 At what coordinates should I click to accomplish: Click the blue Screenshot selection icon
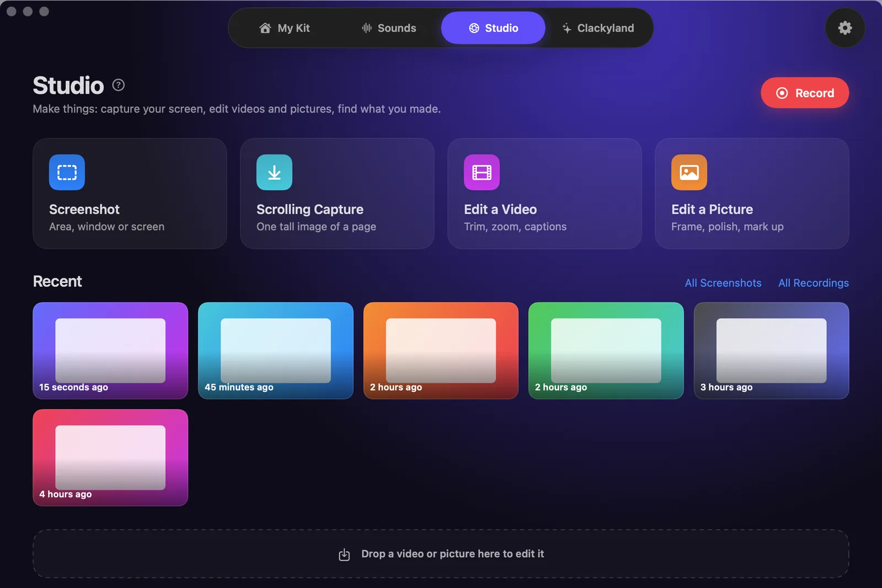[67, 172]
